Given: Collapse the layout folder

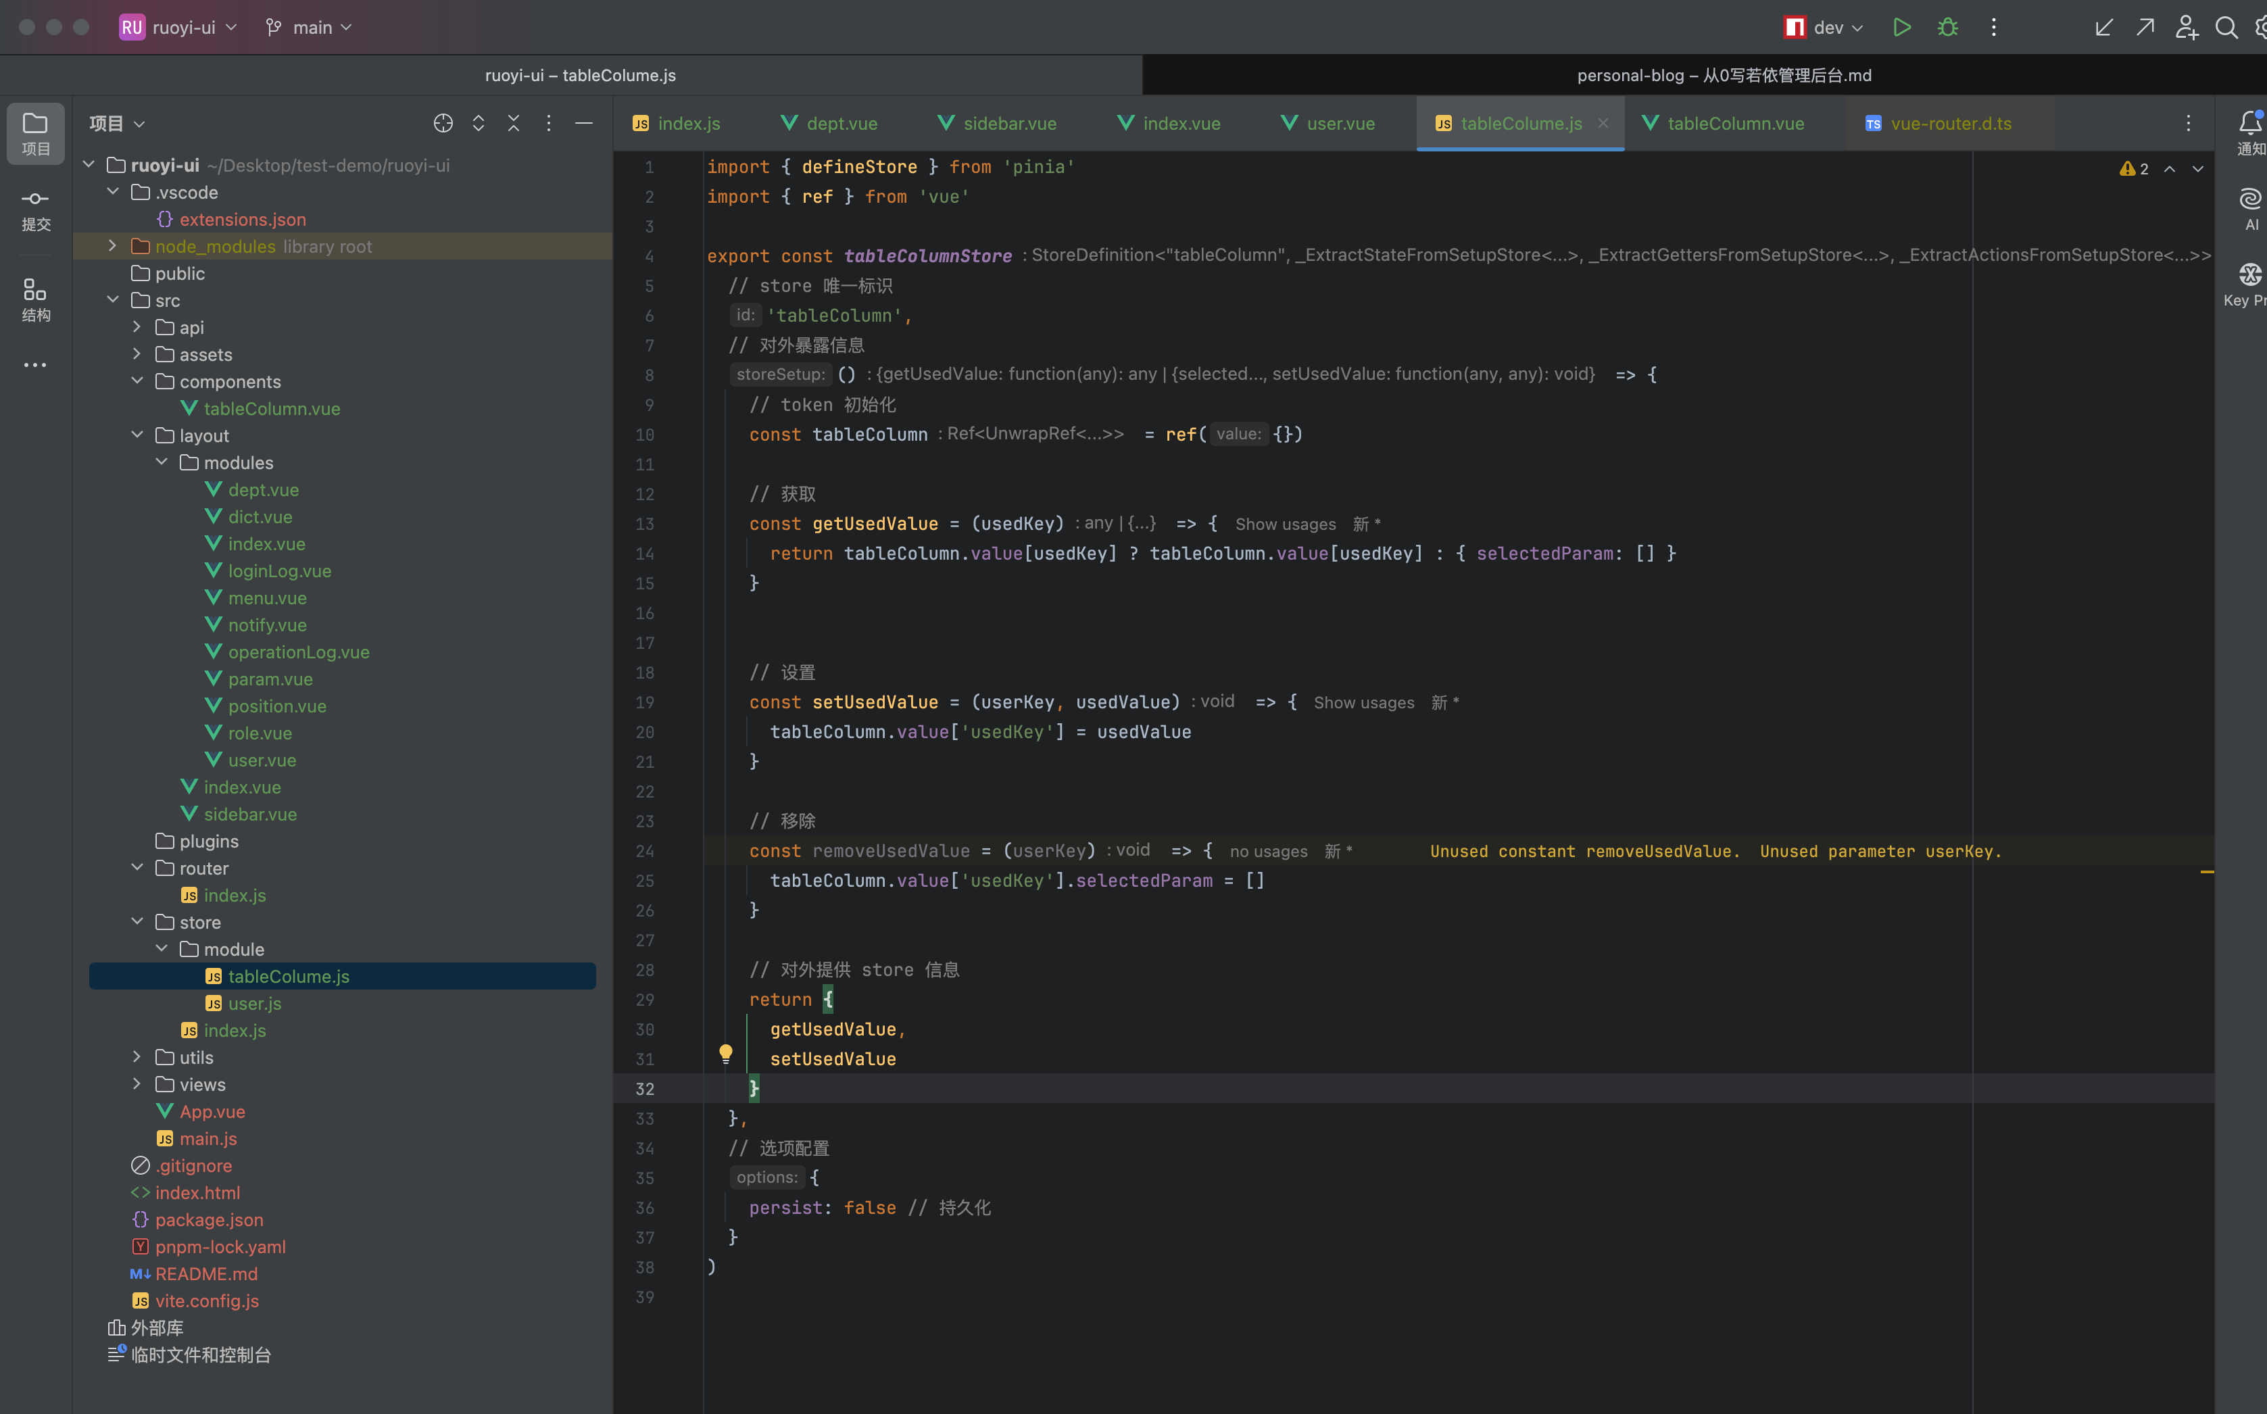Looking at the screenshot, I should pos(137,435).
